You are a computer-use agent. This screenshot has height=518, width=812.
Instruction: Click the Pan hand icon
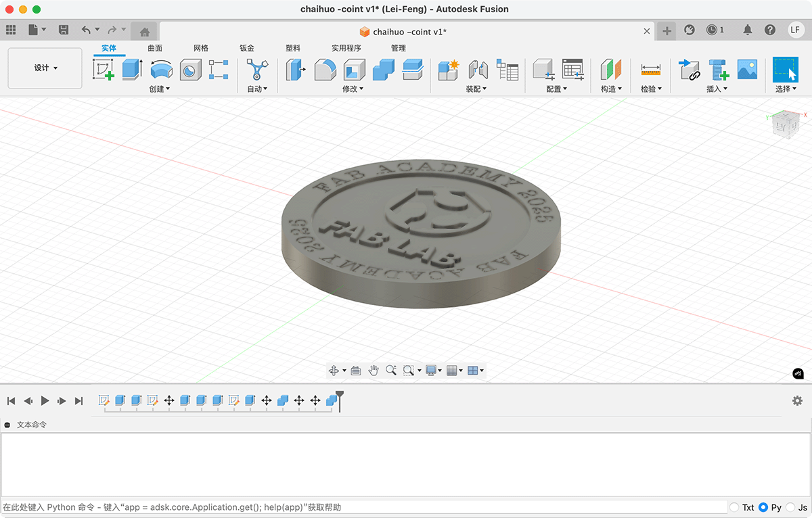tap(374, 370)
